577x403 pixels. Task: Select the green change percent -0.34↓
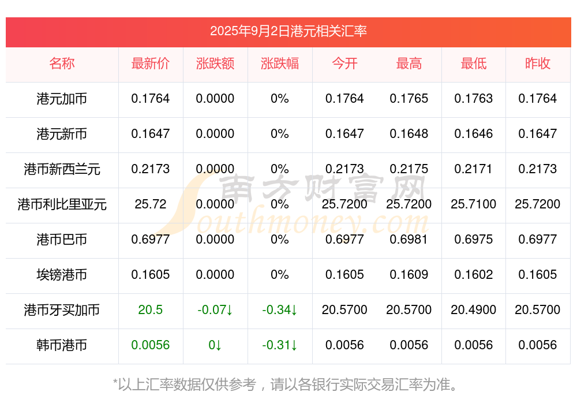pyautogui.click(x=280, y=309)
